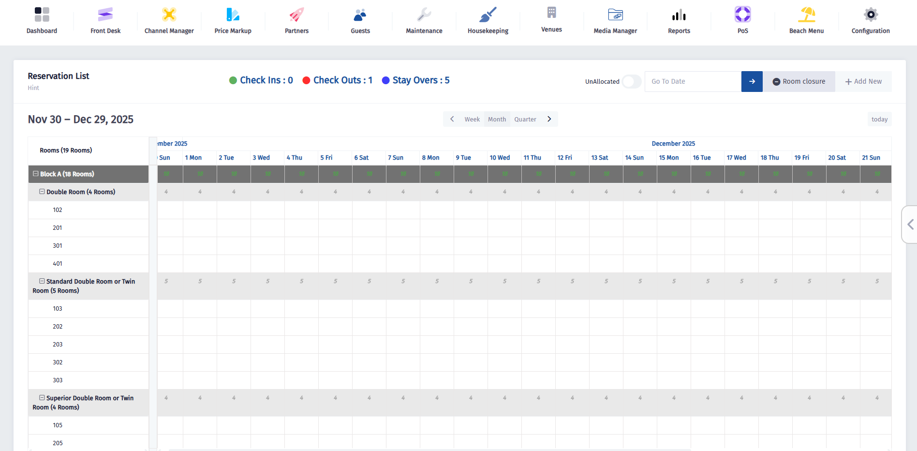
Task: Click Add New reservation button
Action: 863,81
